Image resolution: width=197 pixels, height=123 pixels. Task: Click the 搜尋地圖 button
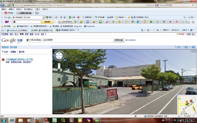pyautogui.click(x=119, y=40)
